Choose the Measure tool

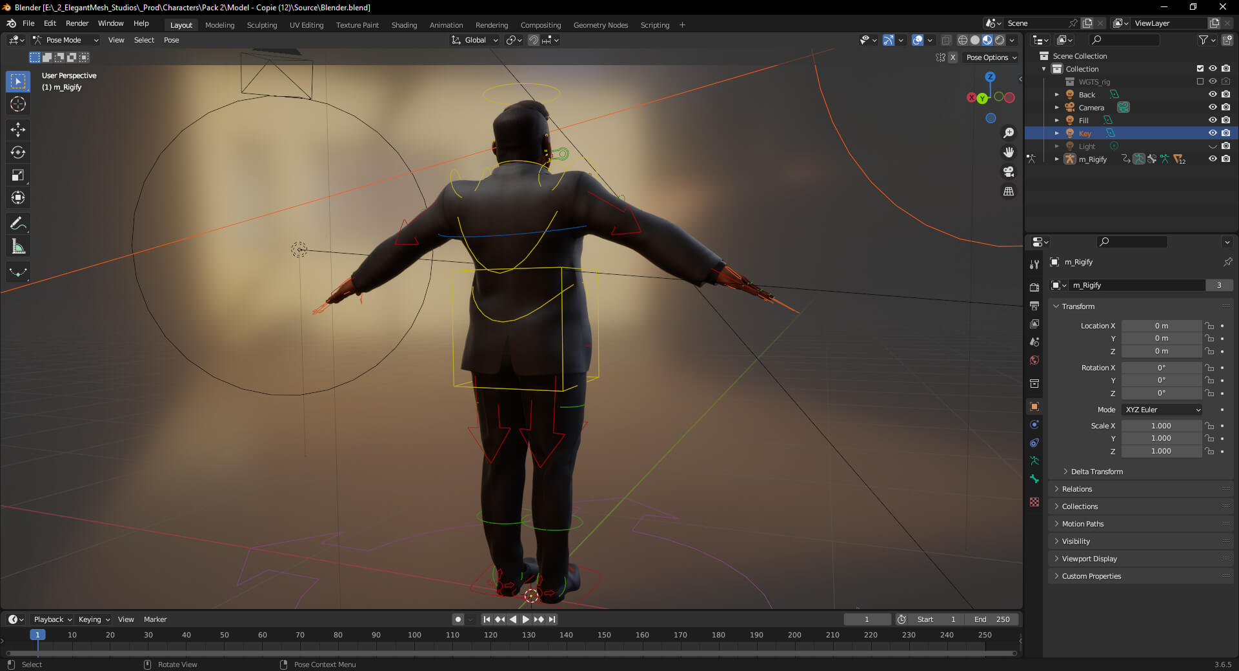pyautogui.click(x=18, y=246)
